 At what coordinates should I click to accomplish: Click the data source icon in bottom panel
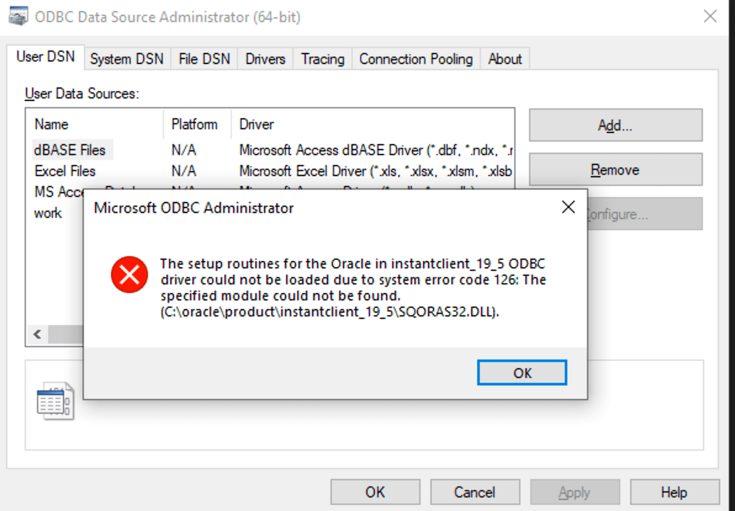55,401
